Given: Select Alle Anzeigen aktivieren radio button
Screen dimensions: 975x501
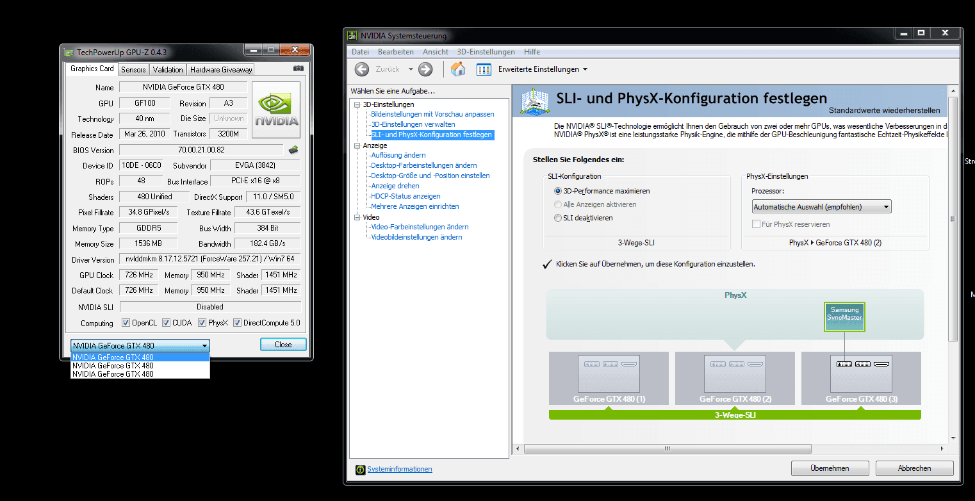Looking at the screenshot, I should click(x=558, y=204).
